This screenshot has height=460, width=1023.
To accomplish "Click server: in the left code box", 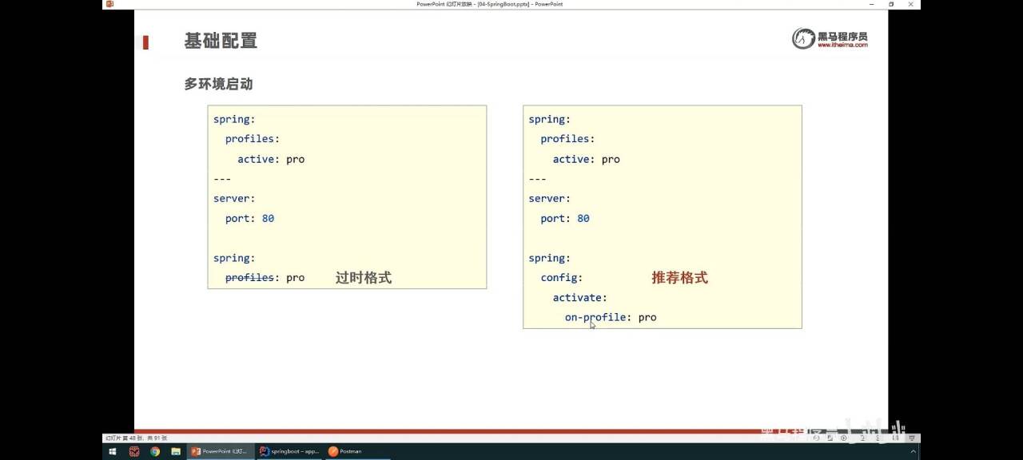I will [x=234, y=198].
